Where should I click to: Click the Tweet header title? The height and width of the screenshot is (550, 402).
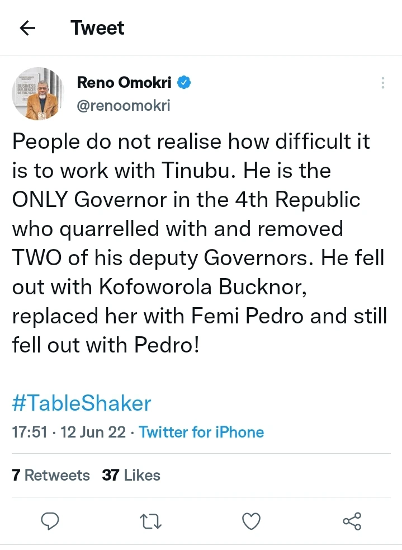pos(98,27)
